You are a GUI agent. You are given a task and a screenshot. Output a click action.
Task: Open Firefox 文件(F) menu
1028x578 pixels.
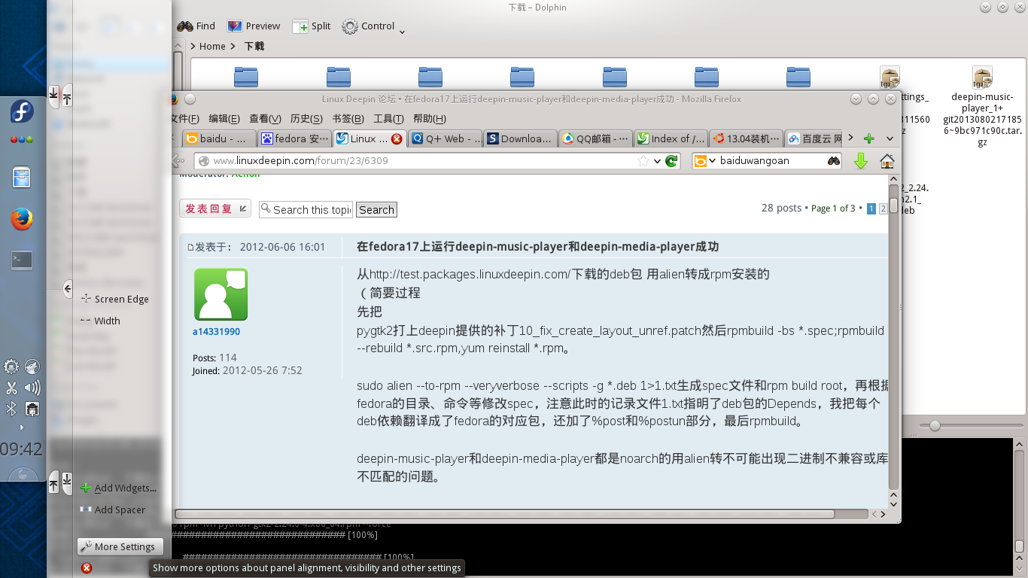[185, 119]
